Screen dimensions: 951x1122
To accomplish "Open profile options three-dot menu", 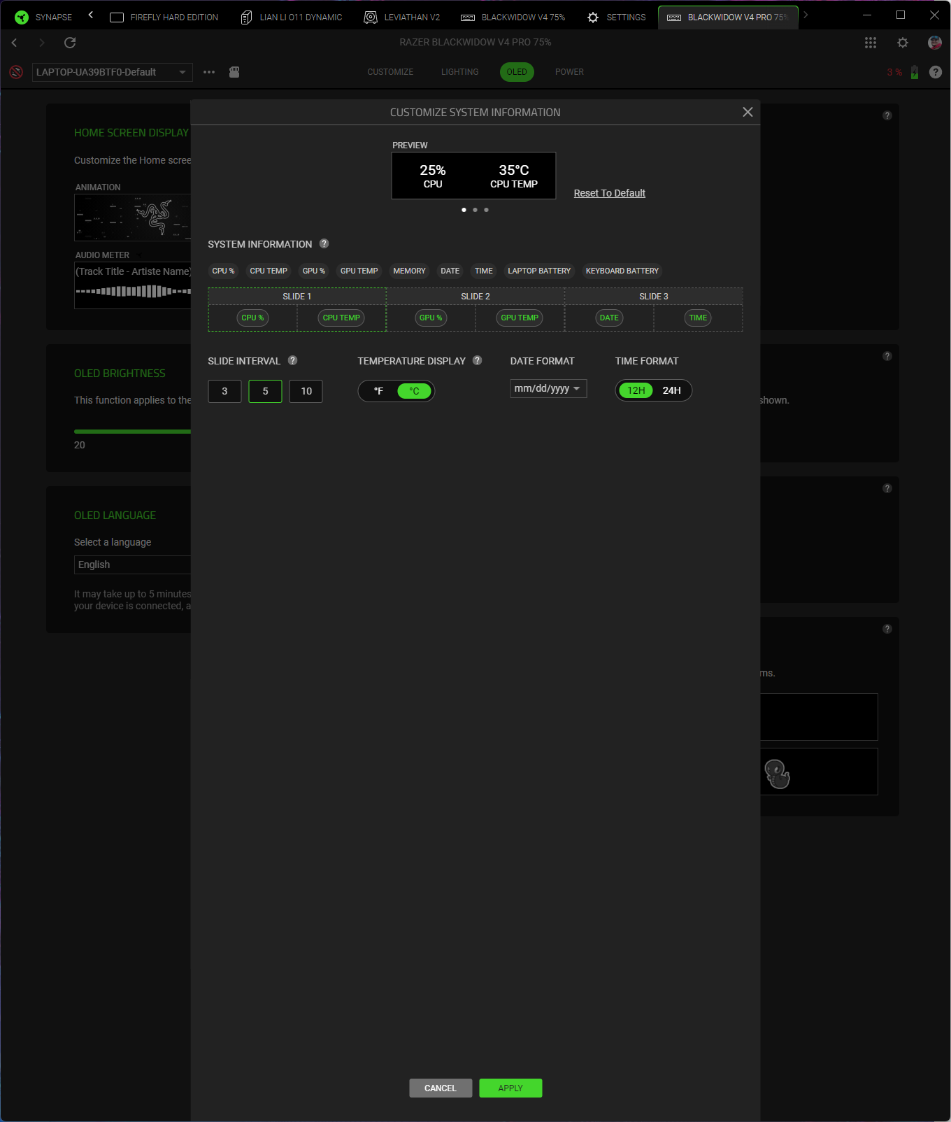I will click(x=209, y=72).
